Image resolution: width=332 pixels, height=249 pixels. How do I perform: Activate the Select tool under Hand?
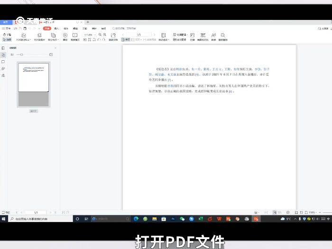[7, 39]
